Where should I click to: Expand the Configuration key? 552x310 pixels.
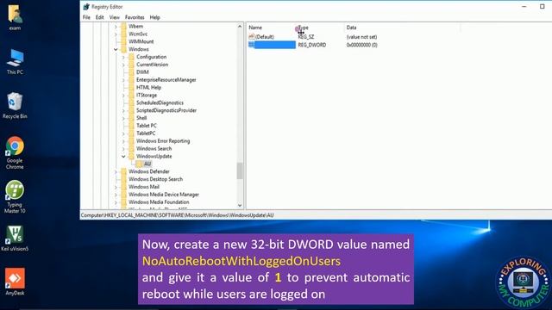click(123, 57)
